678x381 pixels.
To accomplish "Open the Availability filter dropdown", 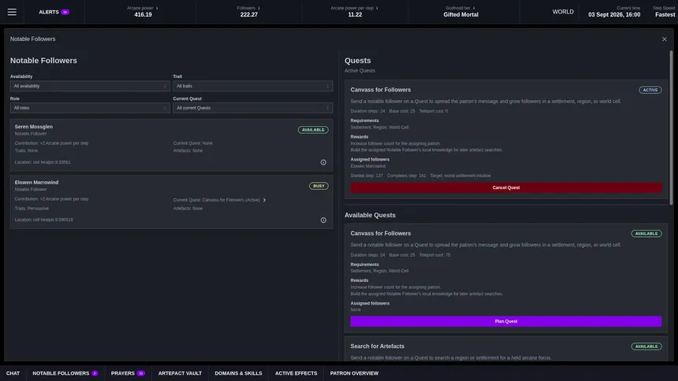I will pos(90,86).
